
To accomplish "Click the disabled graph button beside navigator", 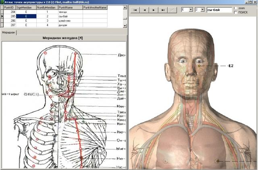I will [172, 10].
